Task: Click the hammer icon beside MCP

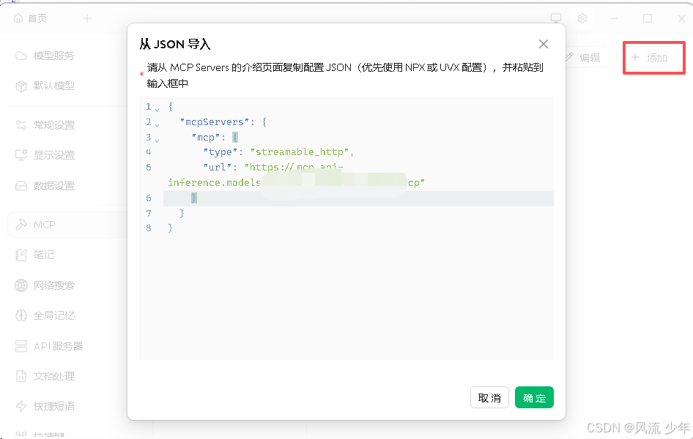Action: click(21, 225)
